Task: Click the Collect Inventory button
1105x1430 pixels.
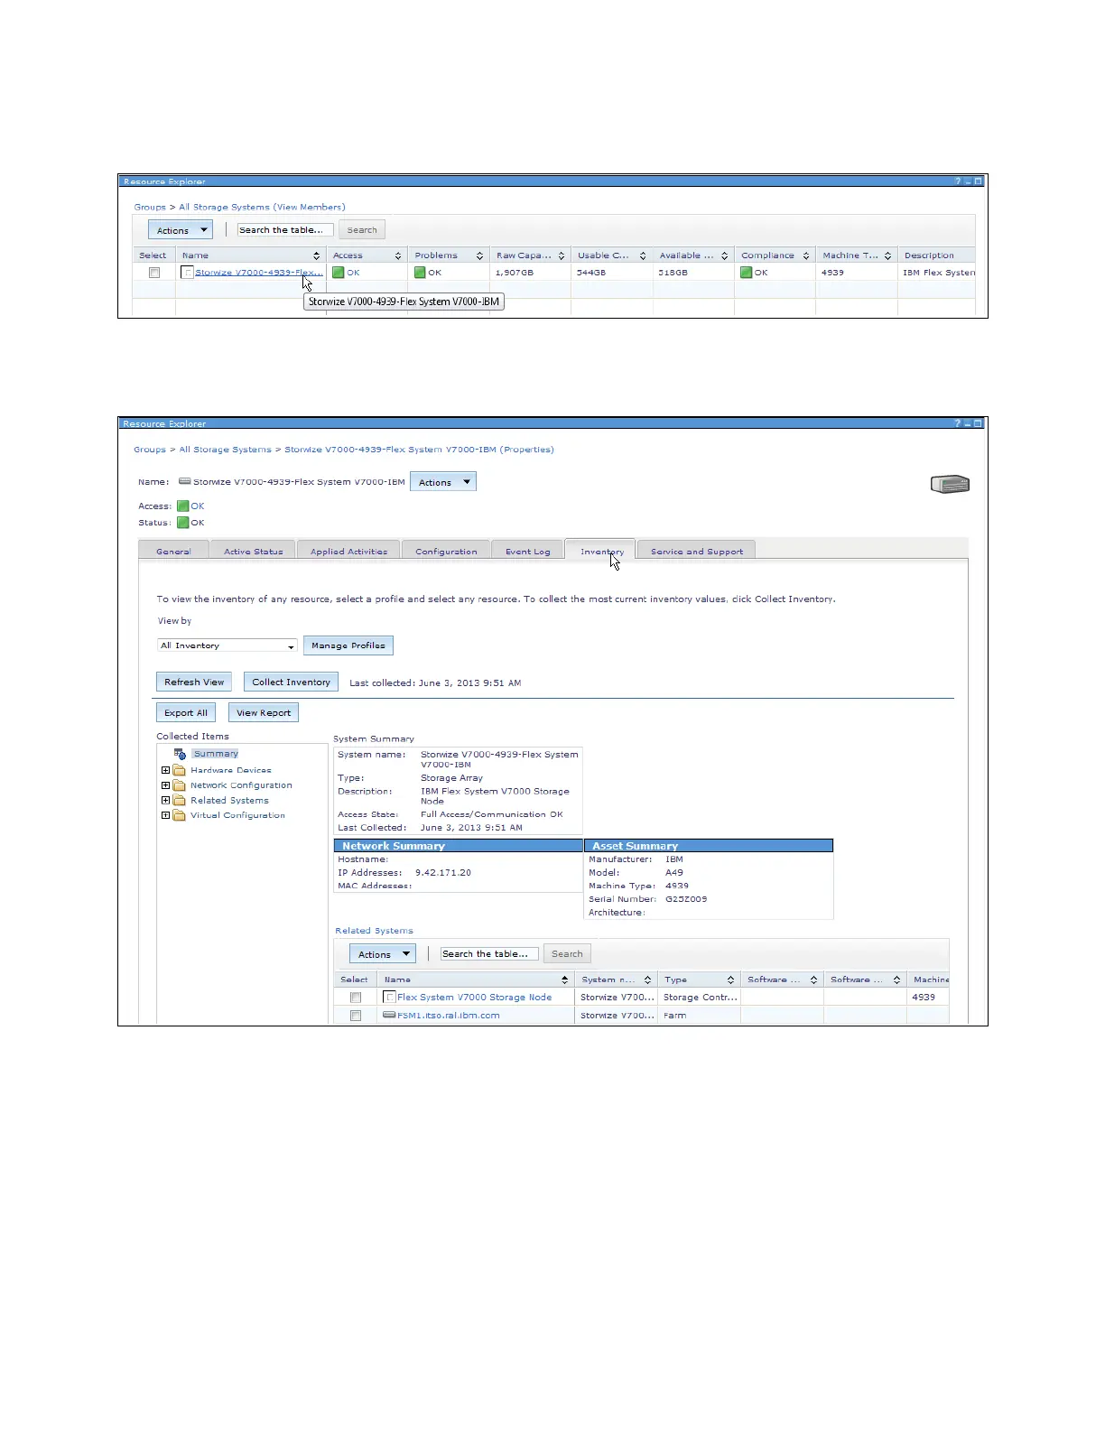Action: pos(292,682)
